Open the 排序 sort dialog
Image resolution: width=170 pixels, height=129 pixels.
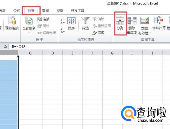click(71, 23)
